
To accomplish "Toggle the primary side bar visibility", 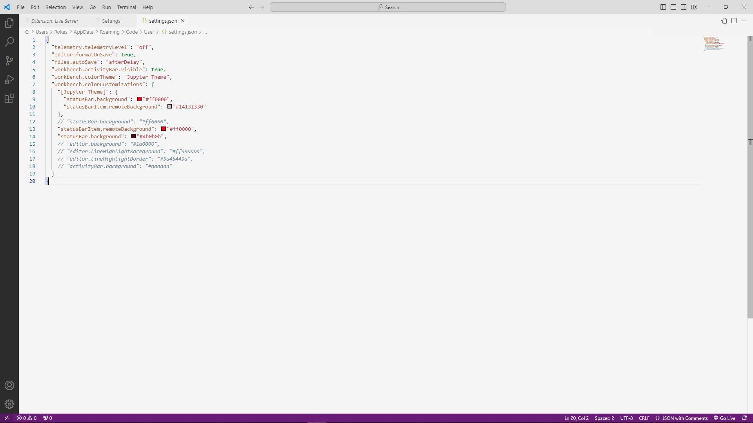I will tap(663, 7).
